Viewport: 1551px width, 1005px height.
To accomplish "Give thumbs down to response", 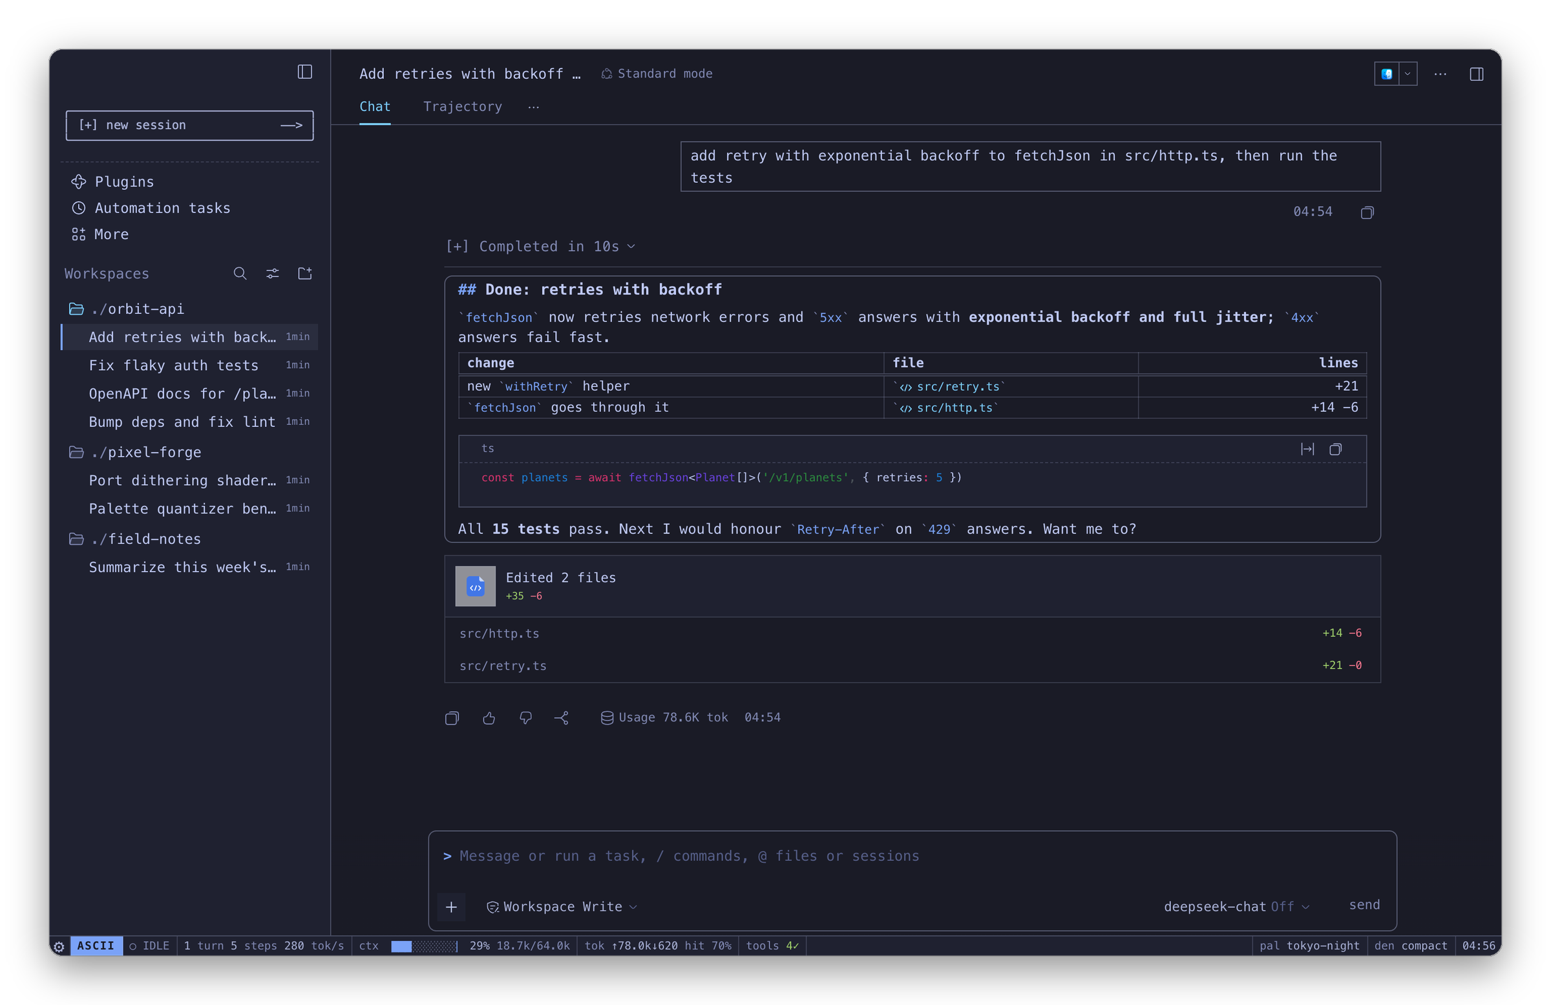I will pyautogui.click(x=525, y=718).
